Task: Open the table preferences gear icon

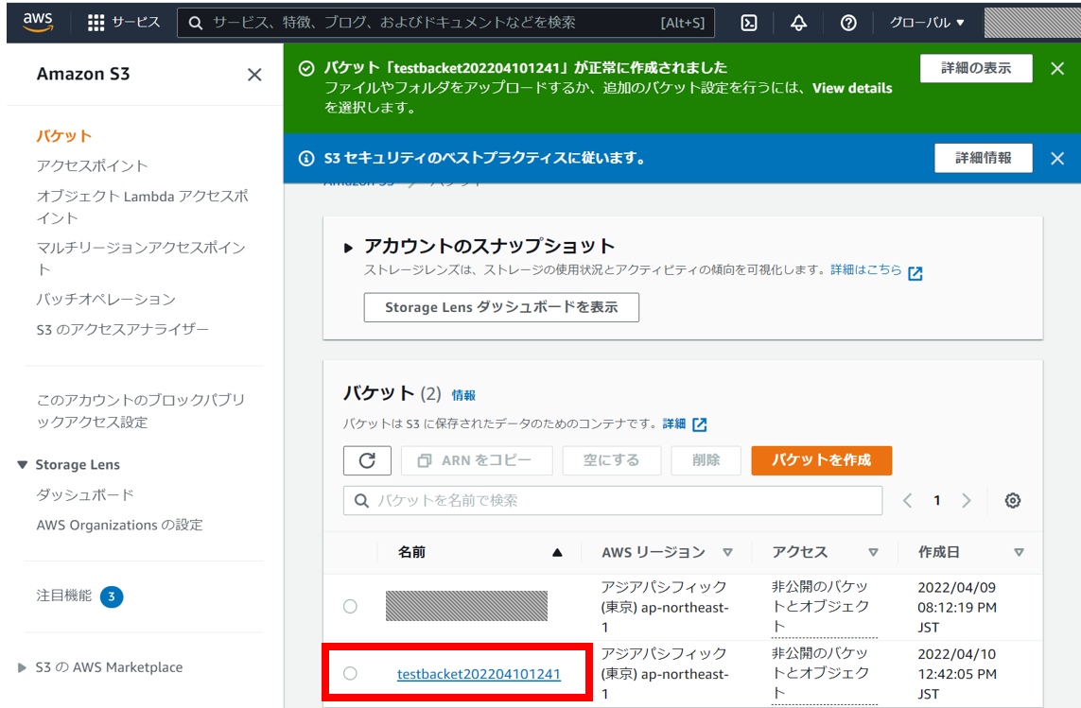Action: 1012,500
